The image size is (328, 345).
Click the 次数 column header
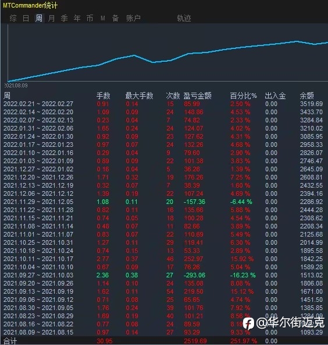[173, 96]
